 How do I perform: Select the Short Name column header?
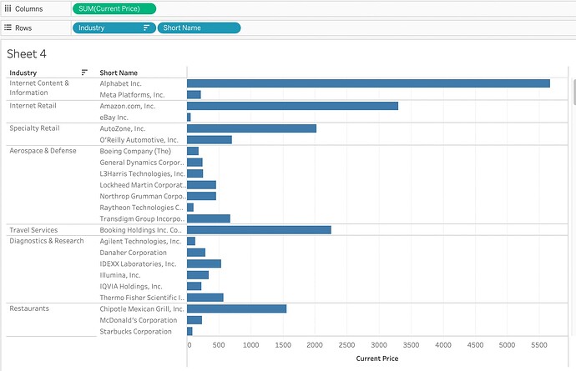tap(119, 73)
